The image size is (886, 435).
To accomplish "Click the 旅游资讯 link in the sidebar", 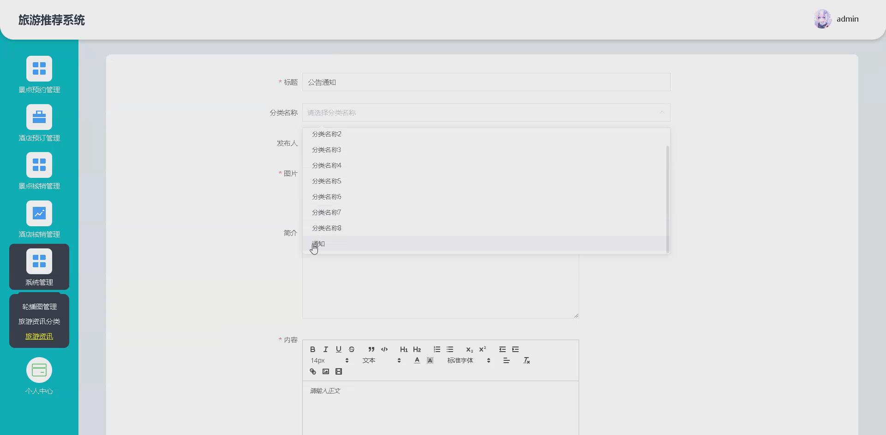I will pyautogui.click(x=39, y=336).
